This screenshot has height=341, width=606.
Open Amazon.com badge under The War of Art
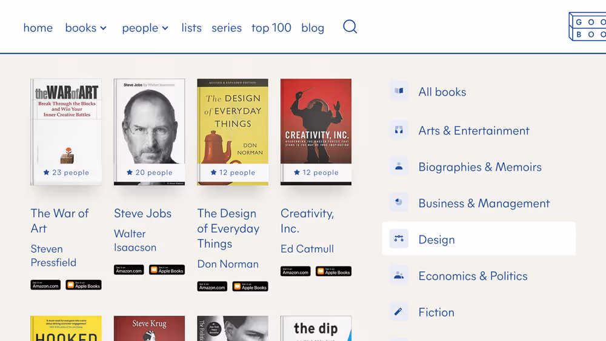pos(45,285)
